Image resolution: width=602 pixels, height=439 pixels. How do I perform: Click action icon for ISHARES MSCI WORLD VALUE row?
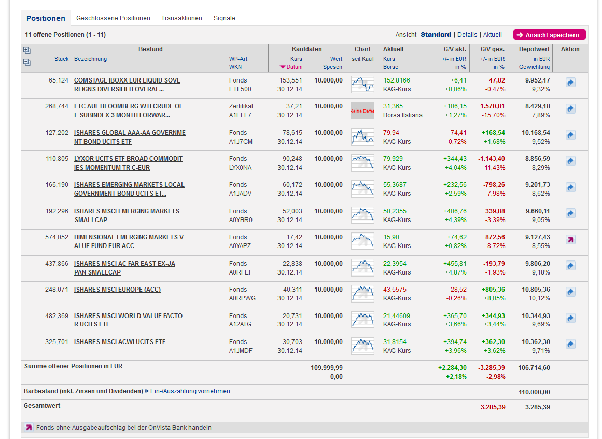[570, 318]
